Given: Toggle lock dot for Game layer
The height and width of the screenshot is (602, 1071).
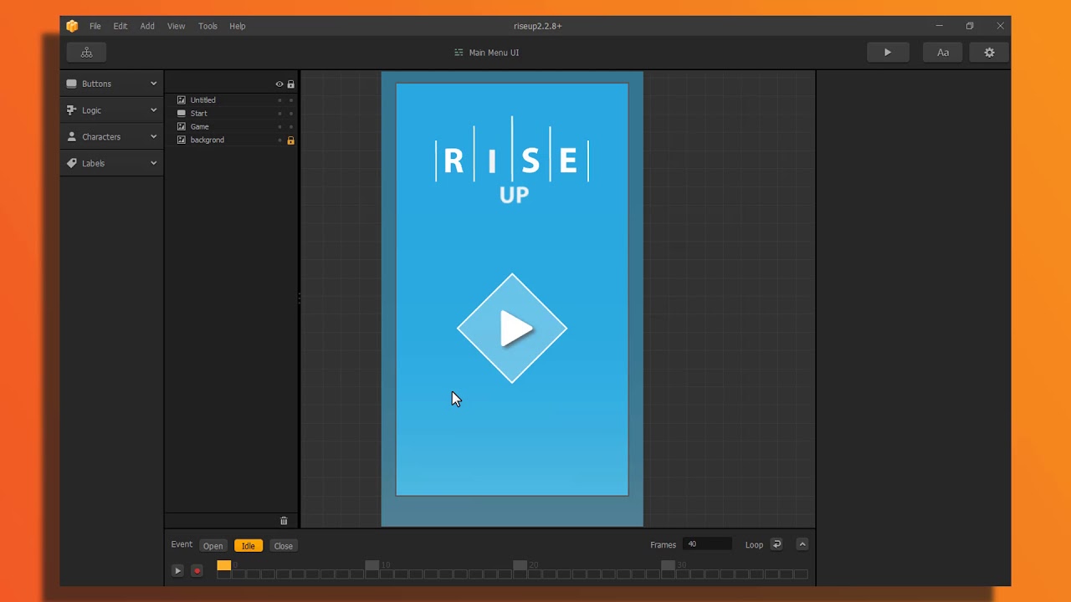Looking at the screenshot, I should tap(290, 127).
